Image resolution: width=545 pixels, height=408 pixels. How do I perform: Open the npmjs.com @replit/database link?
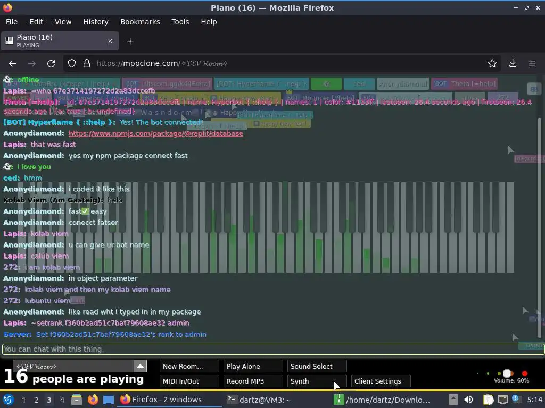pos(156,133)
